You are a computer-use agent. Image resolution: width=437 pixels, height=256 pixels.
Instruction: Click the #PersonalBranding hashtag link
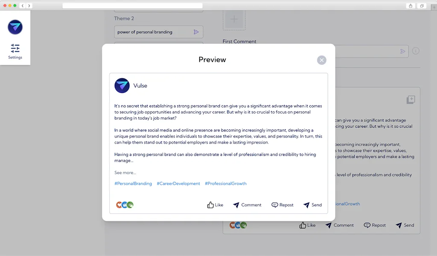[133, 183]
